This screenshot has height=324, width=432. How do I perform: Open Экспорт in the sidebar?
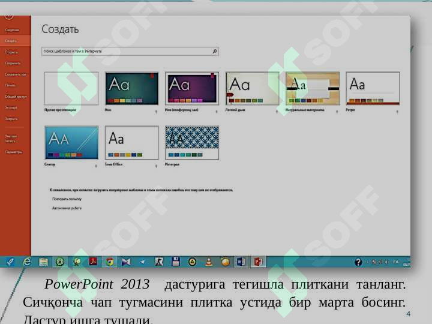[11, 108]
